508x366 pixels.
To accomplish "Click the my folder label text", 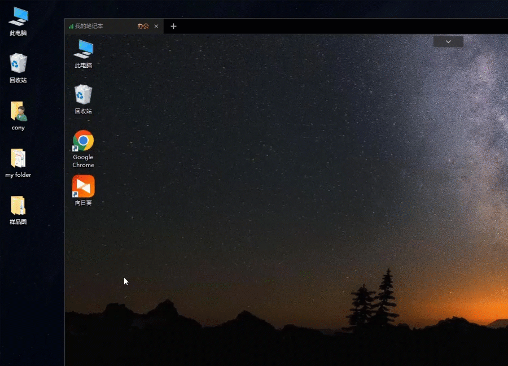I will [x=18, y=175].
